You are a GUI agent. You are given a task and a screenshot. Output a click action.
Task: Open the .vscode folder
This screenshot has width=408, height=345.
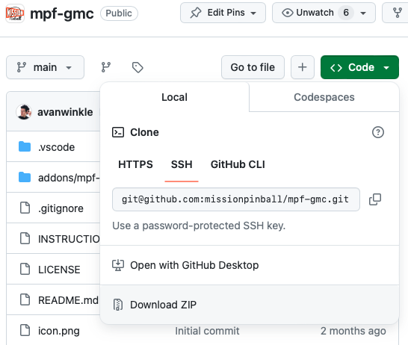coord(56,147)
